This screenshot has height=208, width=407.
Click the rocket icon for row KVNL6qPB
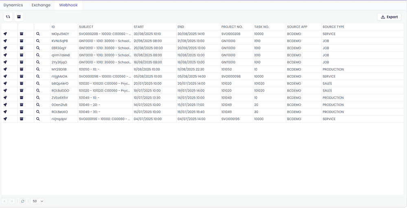point(5,41)
